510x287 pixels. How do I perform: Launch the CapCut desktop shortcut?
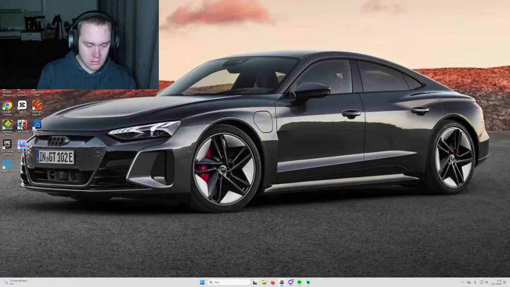click(x=22, y=107)
